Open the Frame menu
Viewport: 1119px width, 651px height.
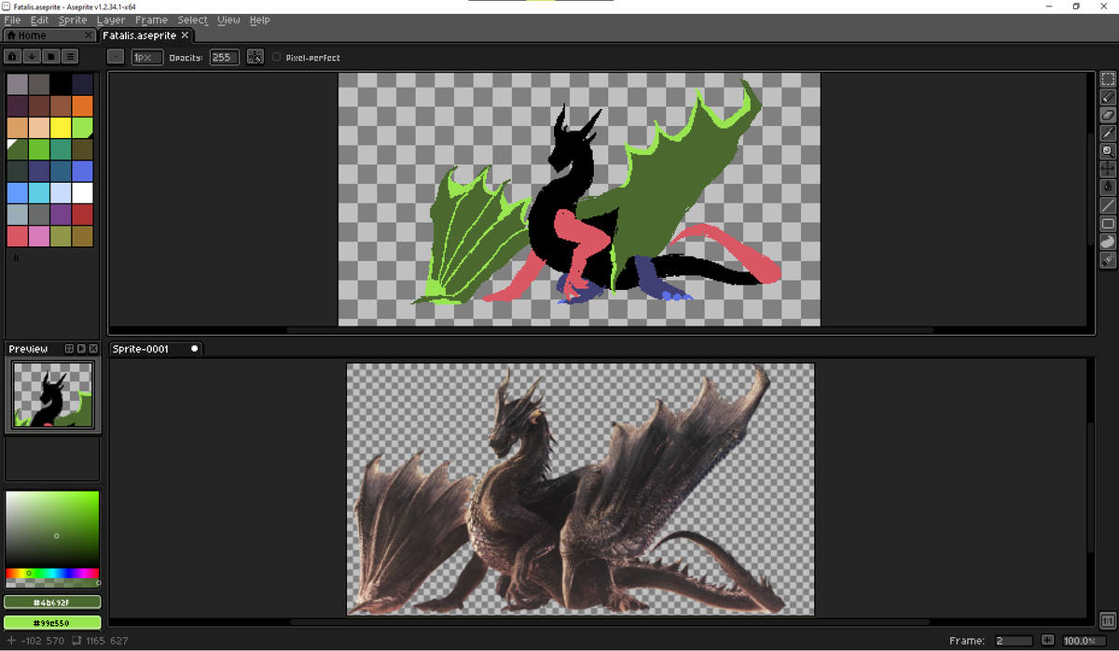(x=151, y=20)
